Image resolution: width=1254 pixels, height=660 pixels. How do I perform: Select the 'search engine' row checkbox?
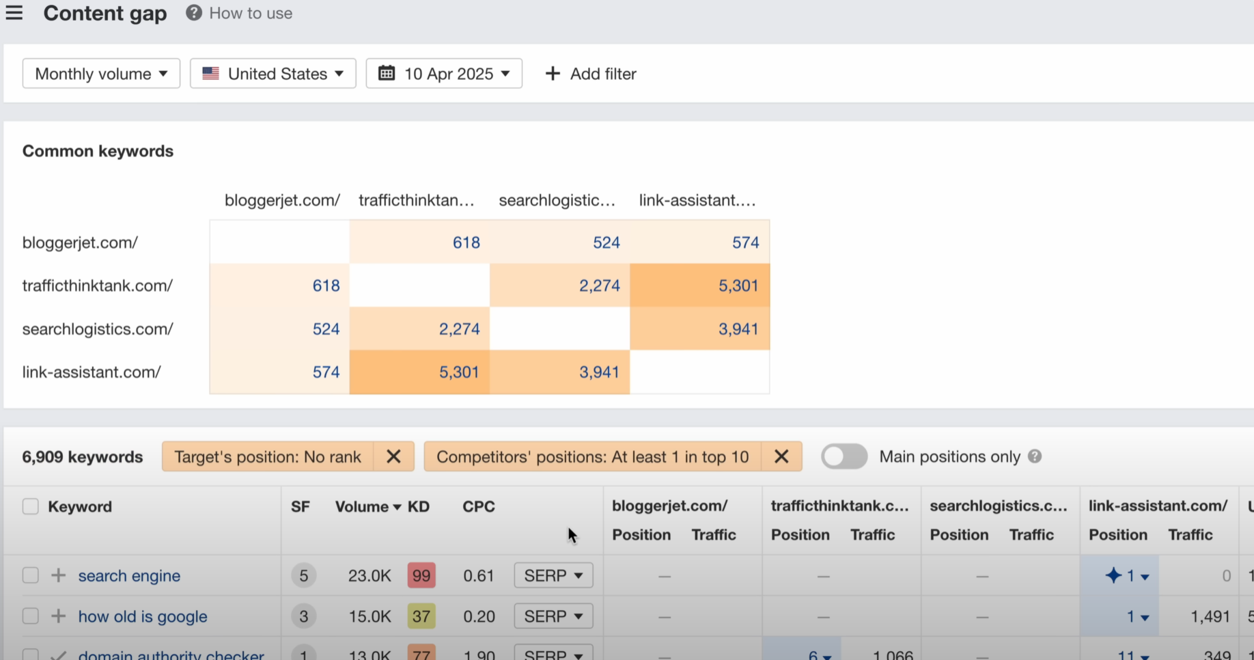(x=31, y=576)
